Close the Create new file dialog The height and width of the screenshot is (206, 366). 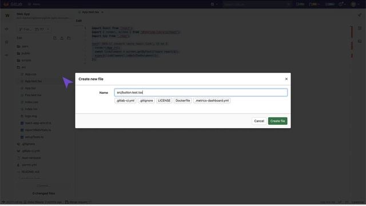(x=286, y=79)
